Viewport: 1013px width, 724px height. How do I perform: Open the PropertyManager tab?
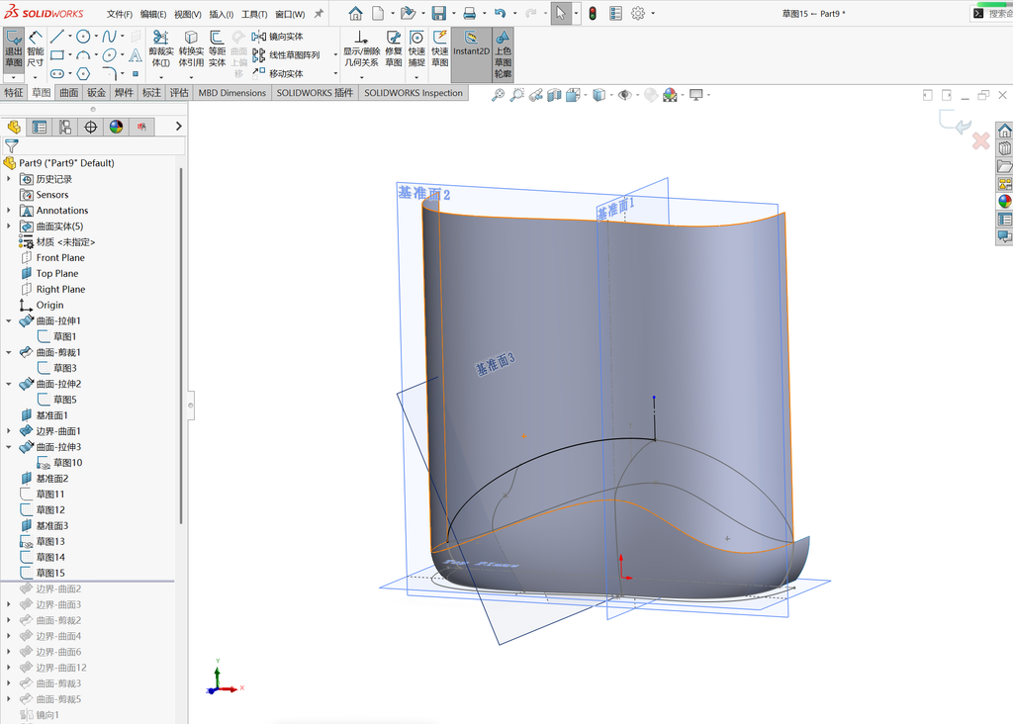[40, 127]
